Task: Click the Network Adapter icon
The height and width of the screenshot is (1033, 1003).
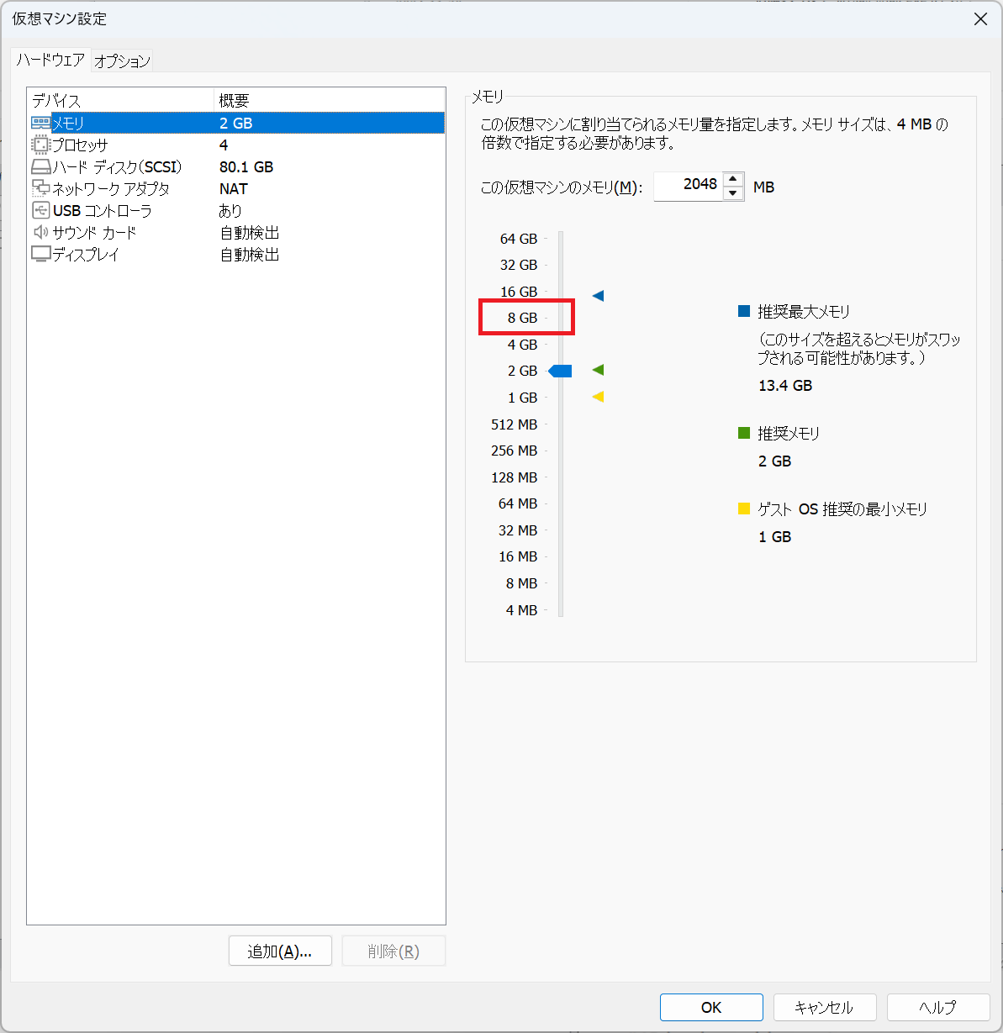Action: [x=40, y=188]
